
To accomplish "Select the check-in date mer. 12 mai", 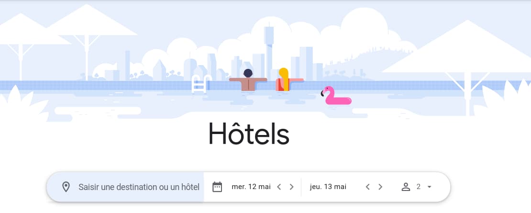I will [251, 187].
